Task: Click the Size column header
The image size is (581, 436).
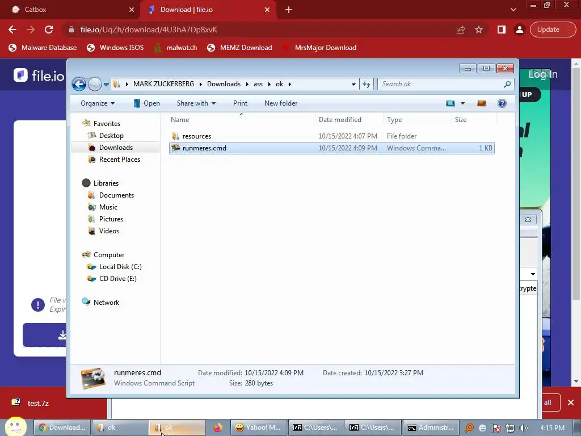Action: coord(461,120)
